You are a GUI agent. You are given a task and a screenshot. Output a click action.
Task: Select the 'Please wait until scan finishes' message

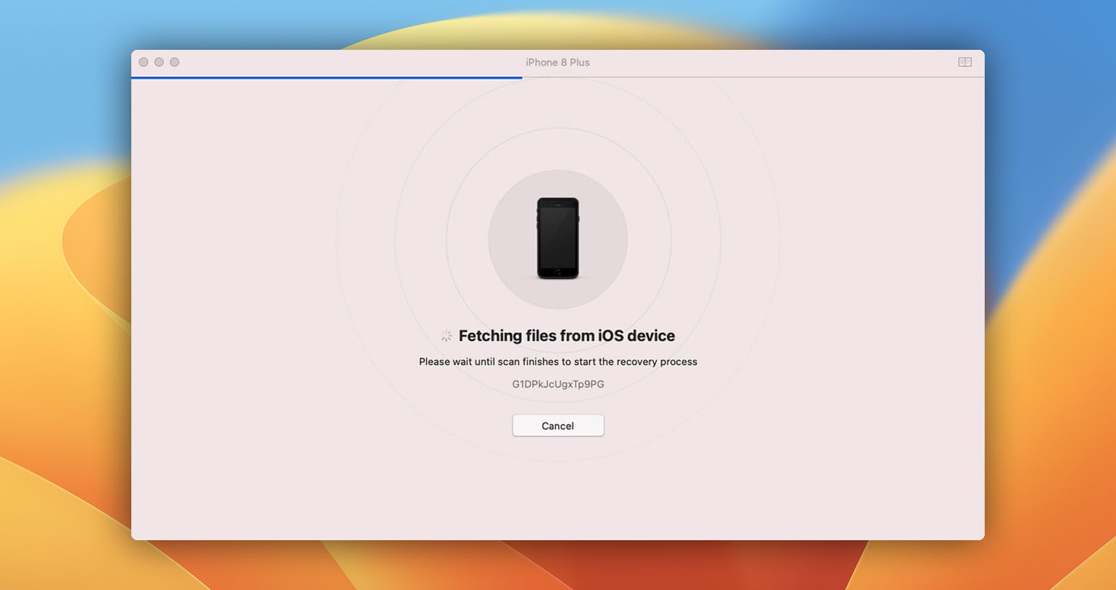[x=558, y=362]
